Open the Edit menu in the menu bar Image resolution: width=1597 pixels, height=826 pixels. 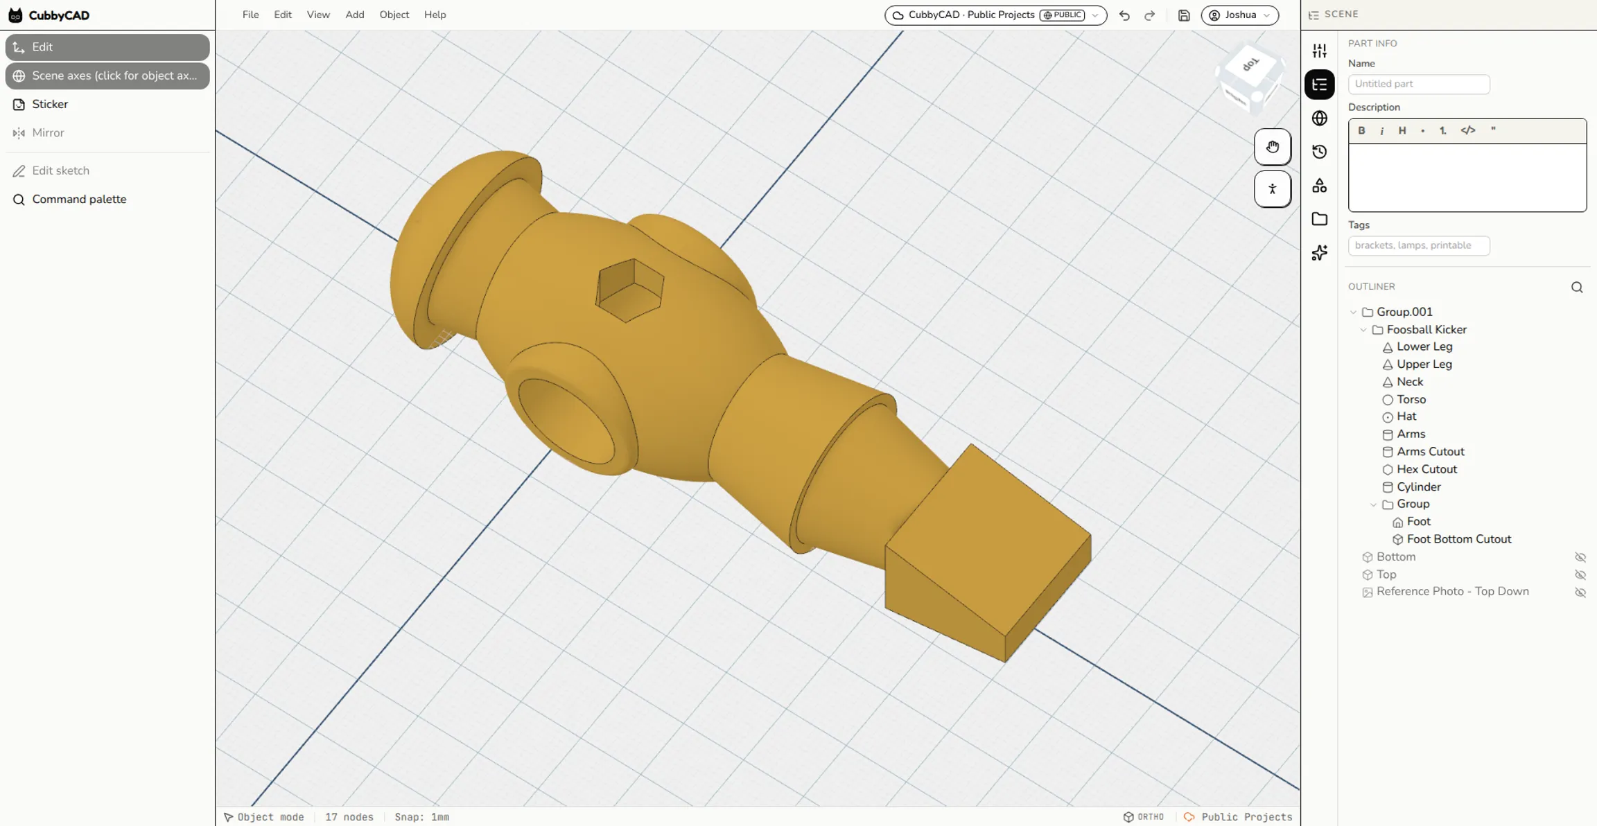pyautogui.click(x=283, y=15)
